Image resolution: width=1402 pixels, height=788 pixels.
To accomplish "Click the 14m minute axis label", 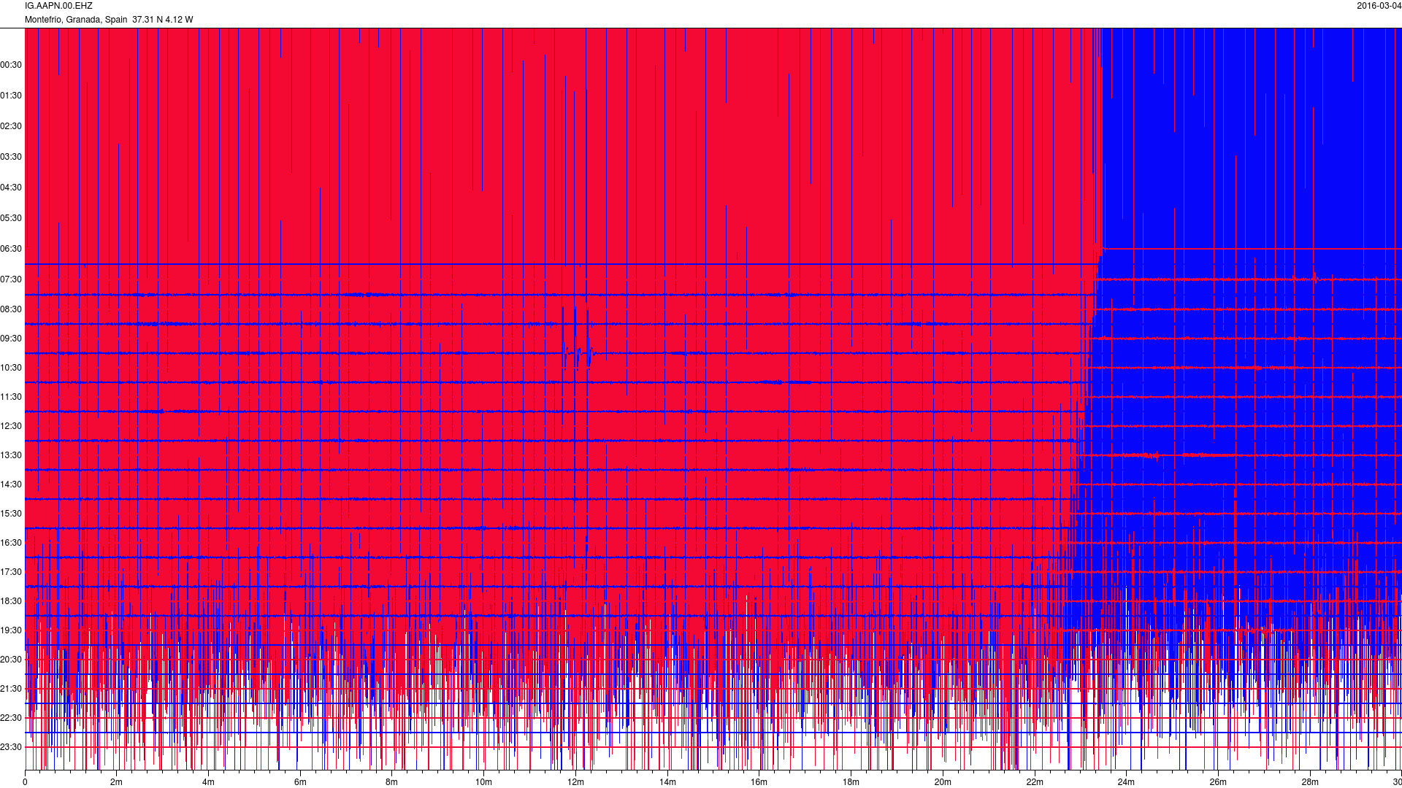I will (667, 782).
